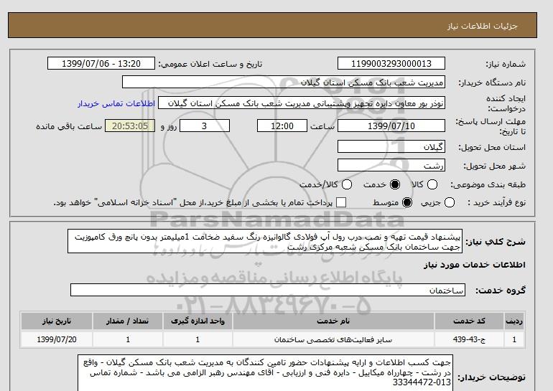Open the buyer contact information link
Screen dimensions: 553x391
coord(116,103)
